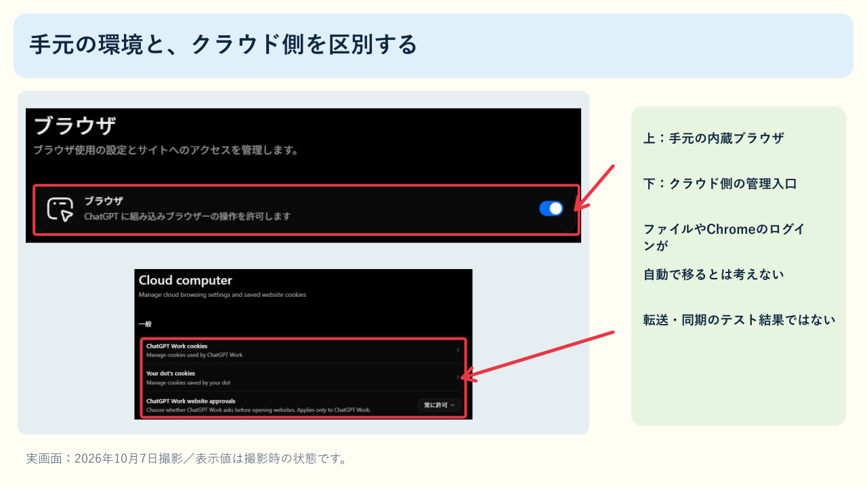
Task: Click the ChatGPT Work cookies title
Action: pos(177,346)
